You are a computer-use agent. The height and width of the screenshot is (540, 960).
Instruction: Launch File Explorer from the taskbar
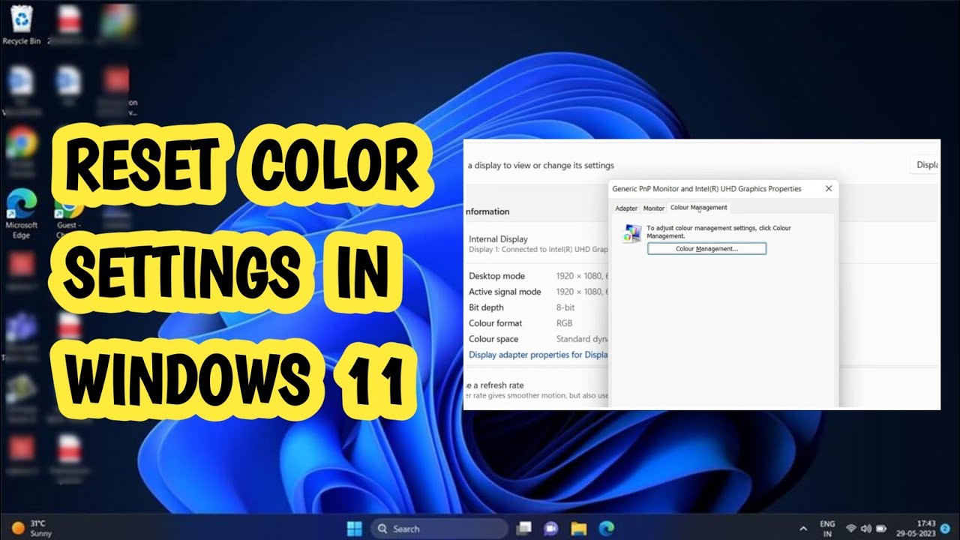pyautogui.click(x=578, y=528)
